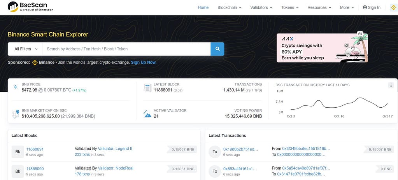Open Validator: Legend II link

pyautogui.click(x=115, y=149)
